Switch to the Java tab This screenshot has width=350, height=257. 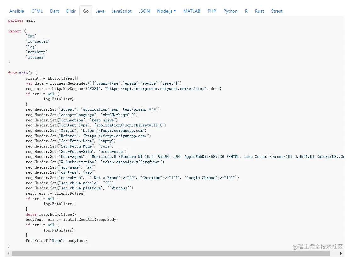click(x=100, y=11)
